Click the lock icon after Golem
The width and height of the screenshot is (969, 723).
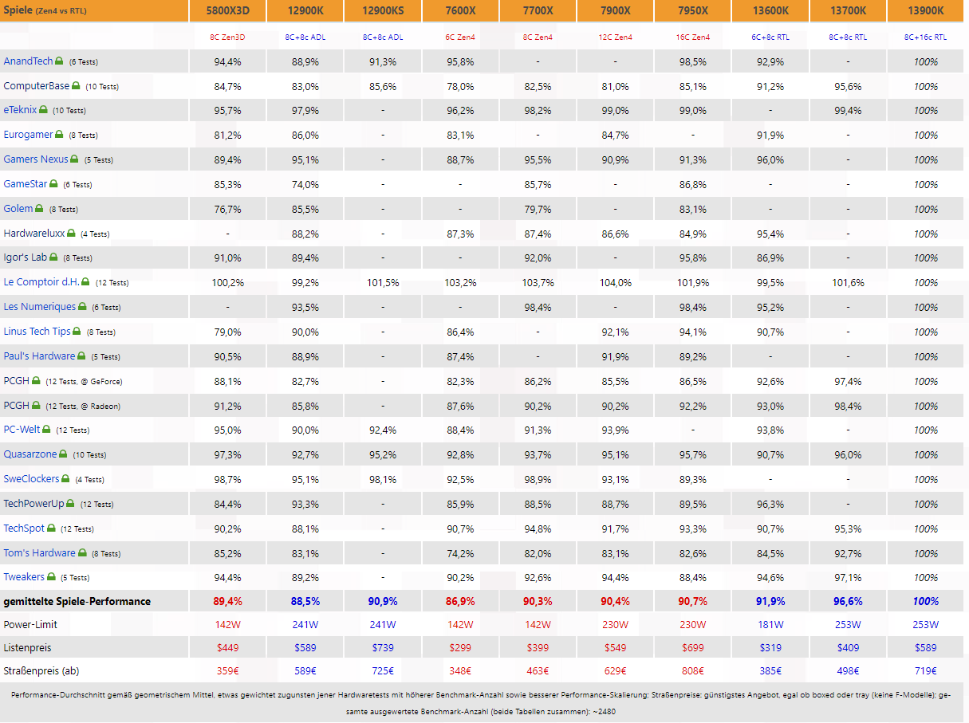[39, 209]
